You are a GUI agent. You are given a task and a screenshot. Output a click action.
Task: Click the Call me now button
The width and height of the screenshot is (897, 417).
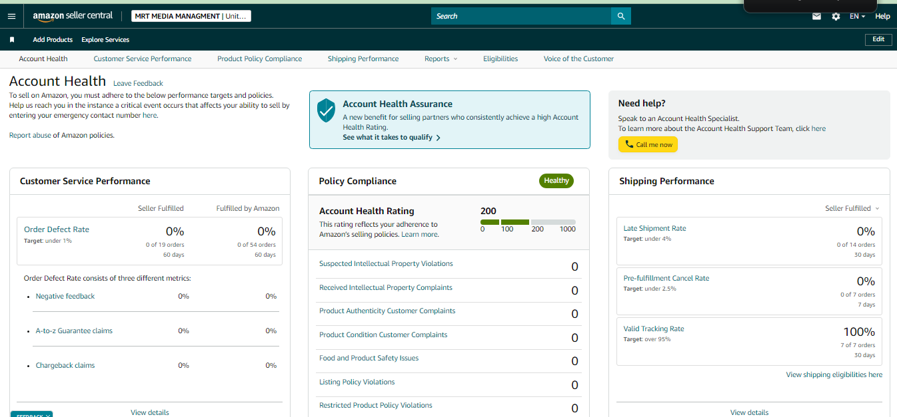click(648, 144)
